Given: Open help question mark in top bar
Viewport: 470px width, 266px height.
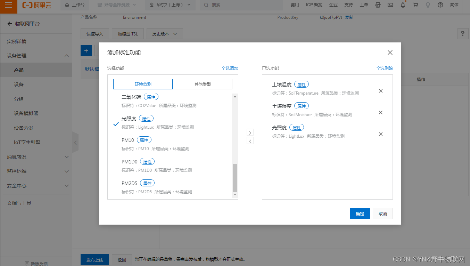Looking at the screenshot, I should coord(440,5).
